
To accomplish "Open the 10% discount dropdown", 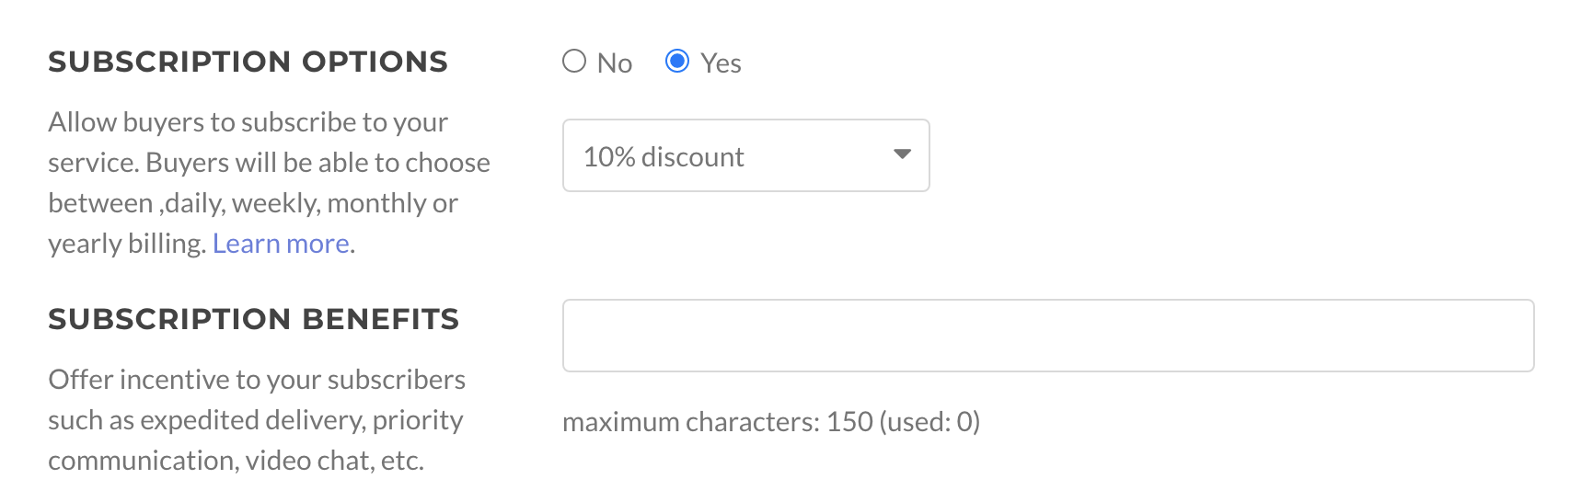I will (745, 155).
